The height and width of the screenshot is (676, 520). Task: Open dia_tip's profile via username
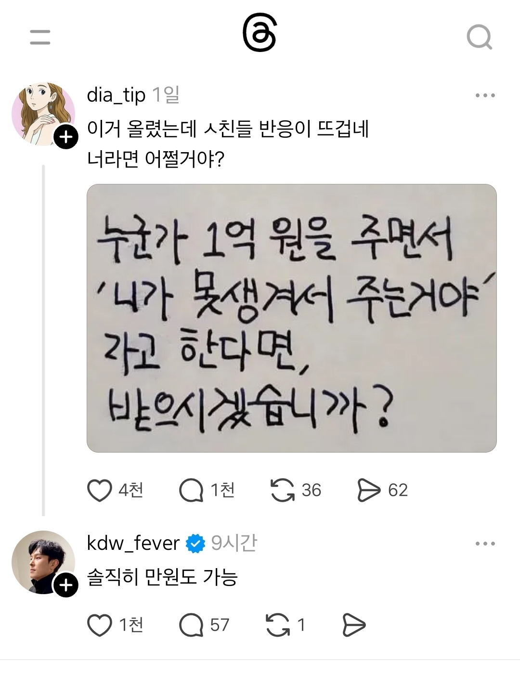click(x=116, y=95)
